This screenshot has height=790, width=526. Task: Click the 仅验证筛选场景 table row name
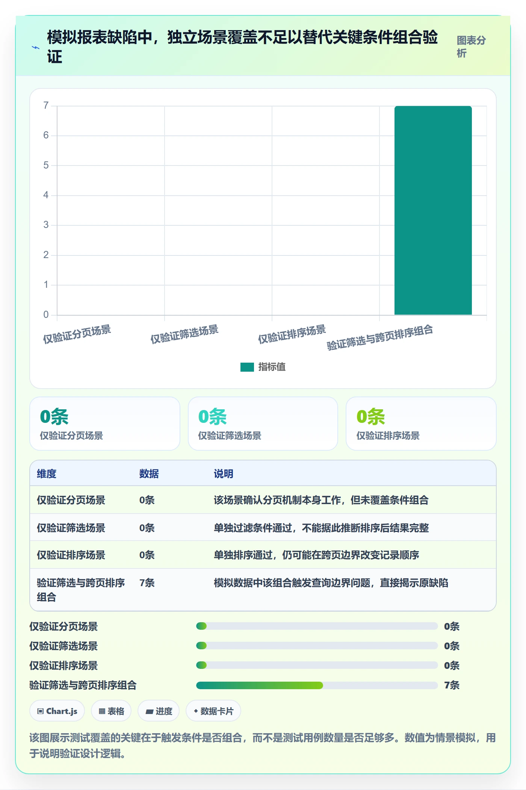coord(71,528)
